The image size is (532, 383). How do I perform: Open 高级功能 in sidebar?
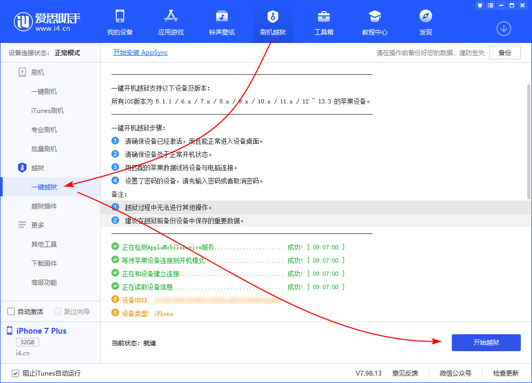(44, 282)
